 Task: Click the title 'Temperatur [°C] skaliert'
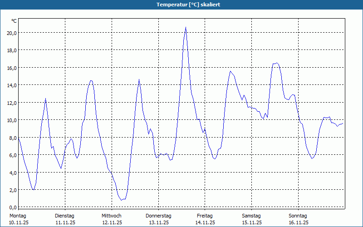pyautogui.click(x=188, y=5)
